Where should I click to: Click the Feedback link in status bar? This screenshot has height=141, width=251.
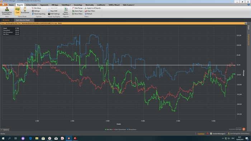click(201, 133)
